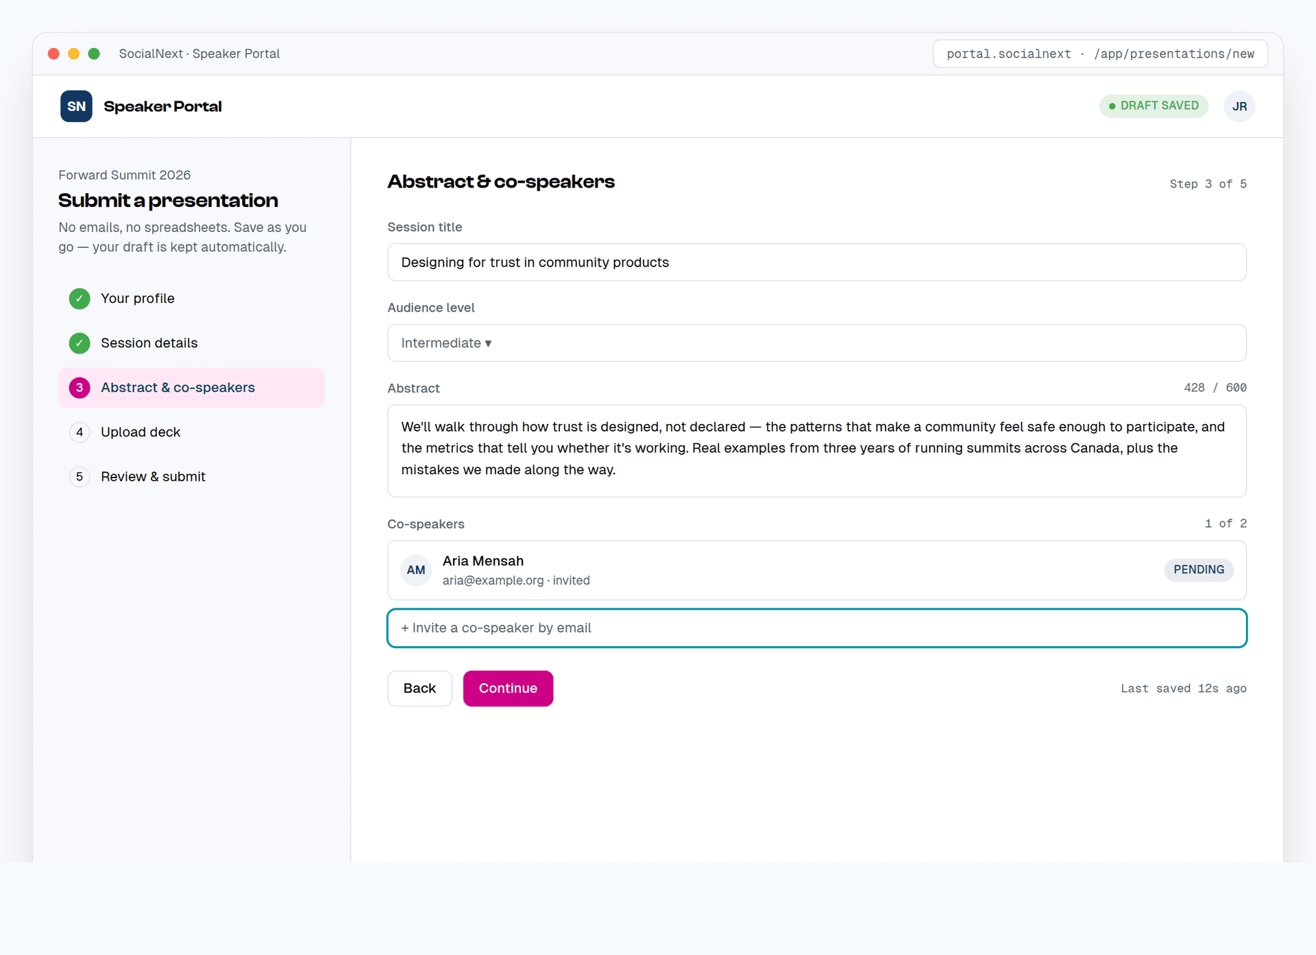
Task: Click the SN logo icon
Action: click(76, 106)
